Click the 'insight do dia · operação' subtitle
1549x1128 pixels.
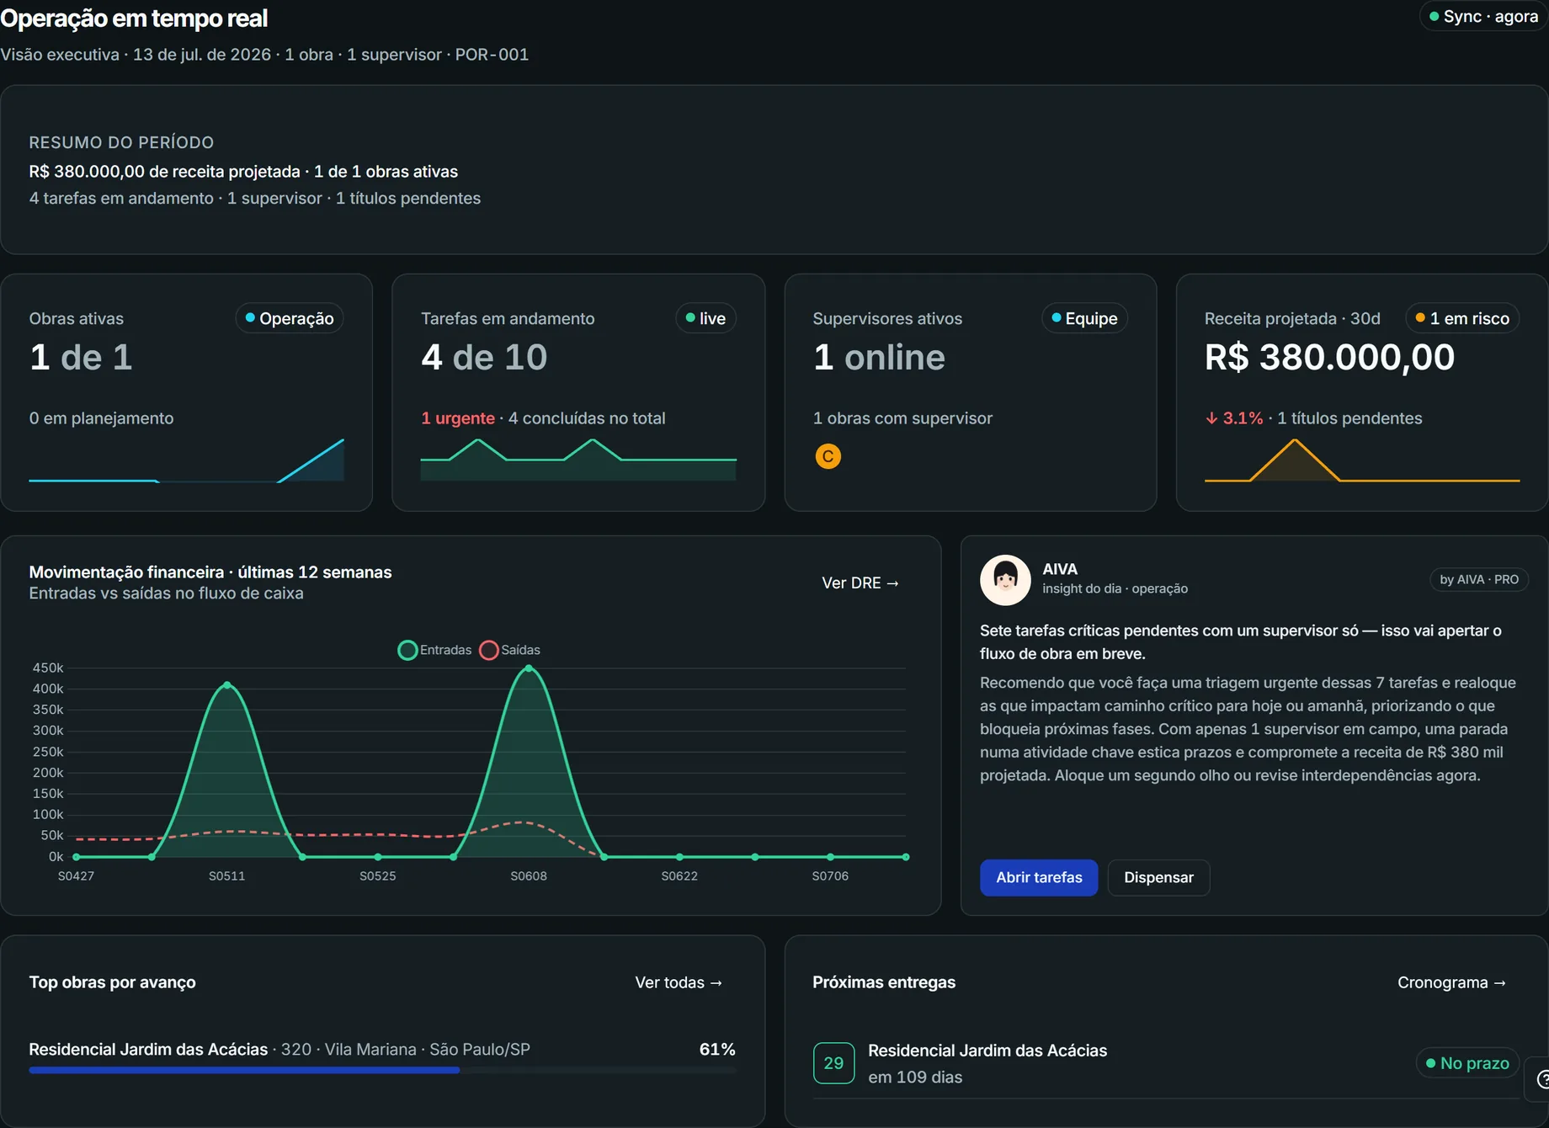click(1115, 588)
